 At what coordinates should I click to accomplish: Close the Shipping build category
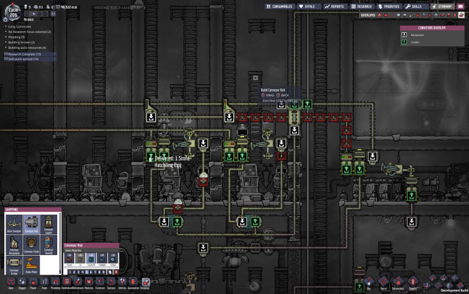click(146, 282)
